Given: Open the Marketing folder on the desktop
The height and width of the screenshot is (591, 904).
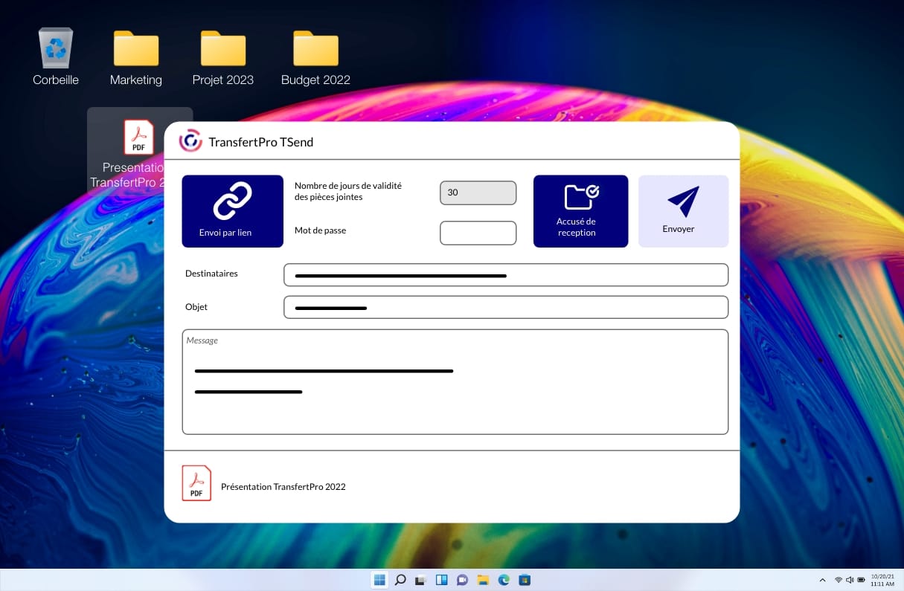Looking at the screenshot, I should (135, 48).
